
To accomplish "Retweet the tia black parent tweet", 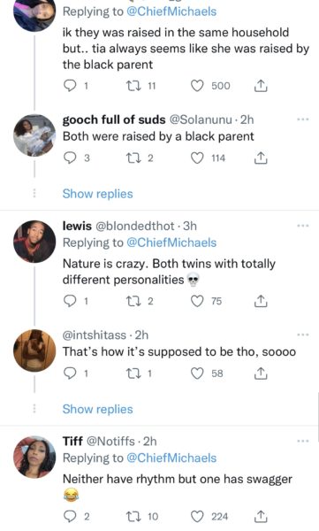I will [x=132, y=86].
